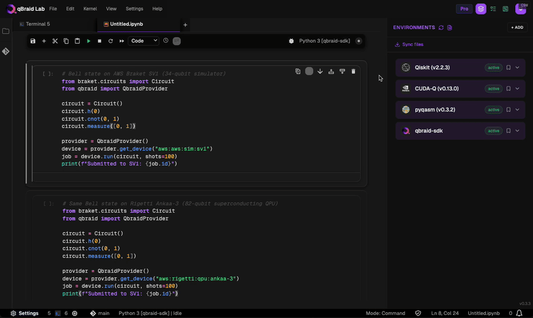Switch to the Terminal 5 tab

point(38,24)
